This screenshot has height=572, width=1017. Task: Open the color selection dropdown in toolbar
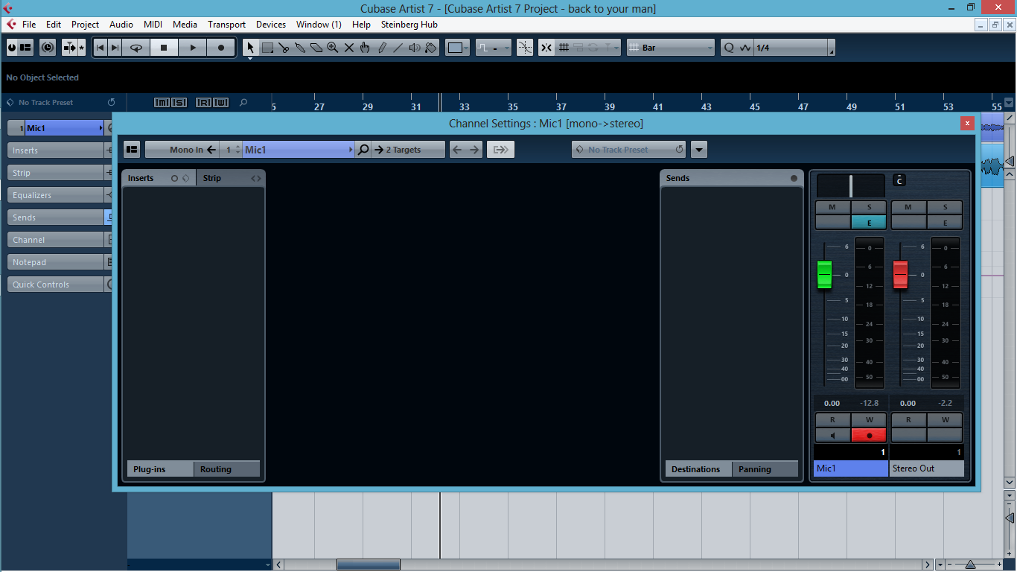tap(458, 48)
